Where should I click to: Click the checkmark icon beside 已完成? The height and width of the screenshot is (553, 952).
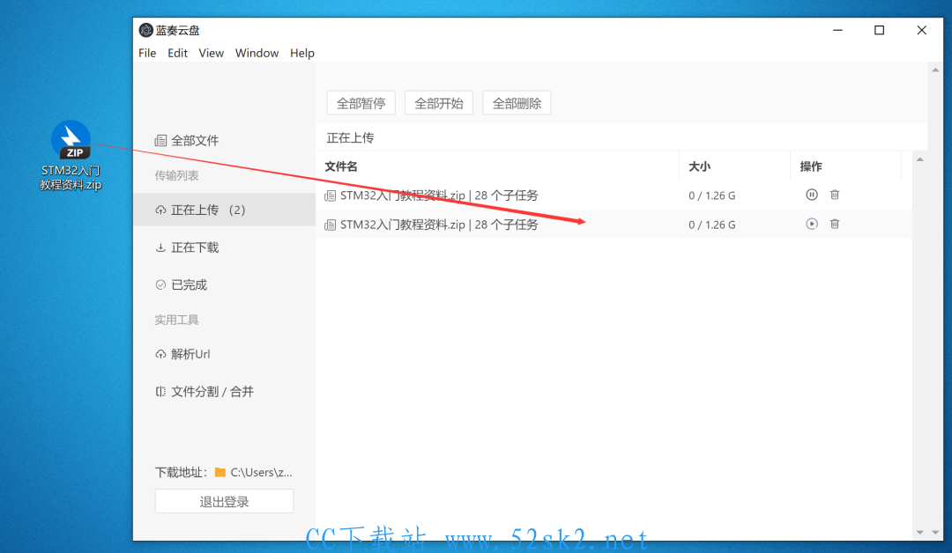click(160, 285)
